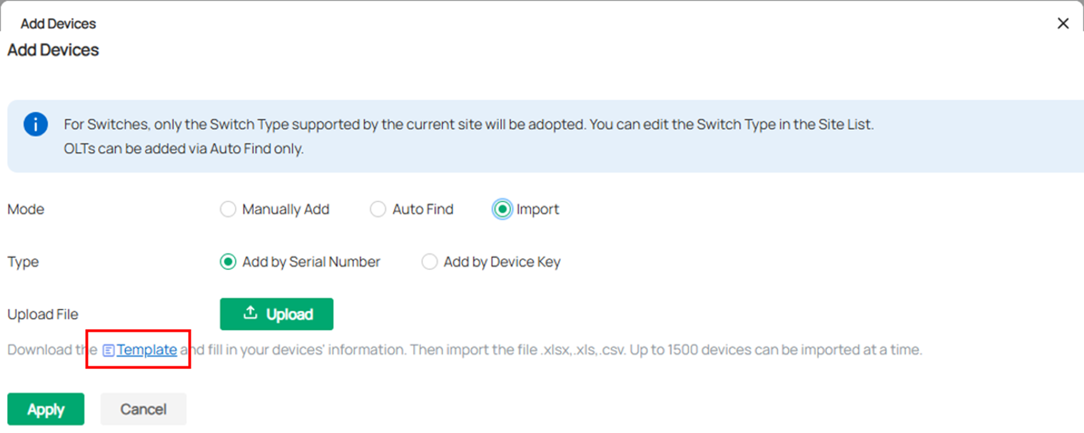Click the Type label

point(23,262)
